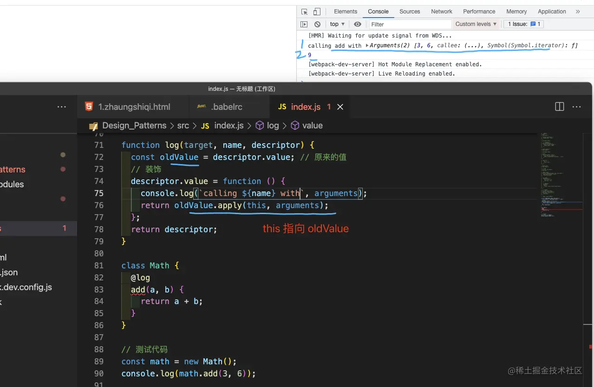Close the index.js editor tab
Screen dimensions: 594x387
tap(340, 107)
